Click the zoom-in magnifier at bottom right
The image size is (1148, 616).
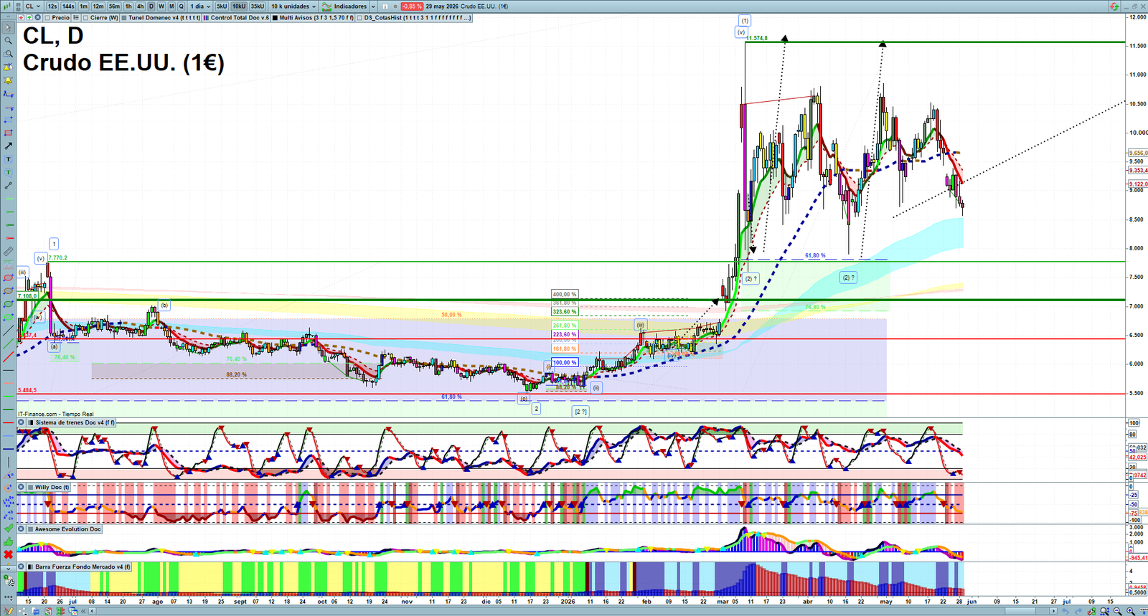(x=1131, y=611)
